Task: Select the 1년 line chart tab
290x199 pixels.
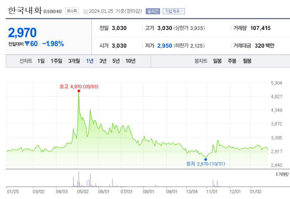Action: (90, 61)
